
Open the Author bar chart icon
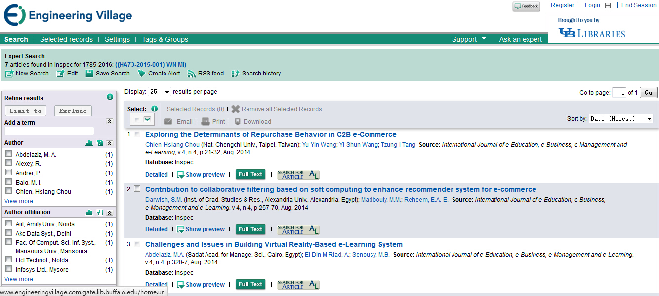coord(89,143)
